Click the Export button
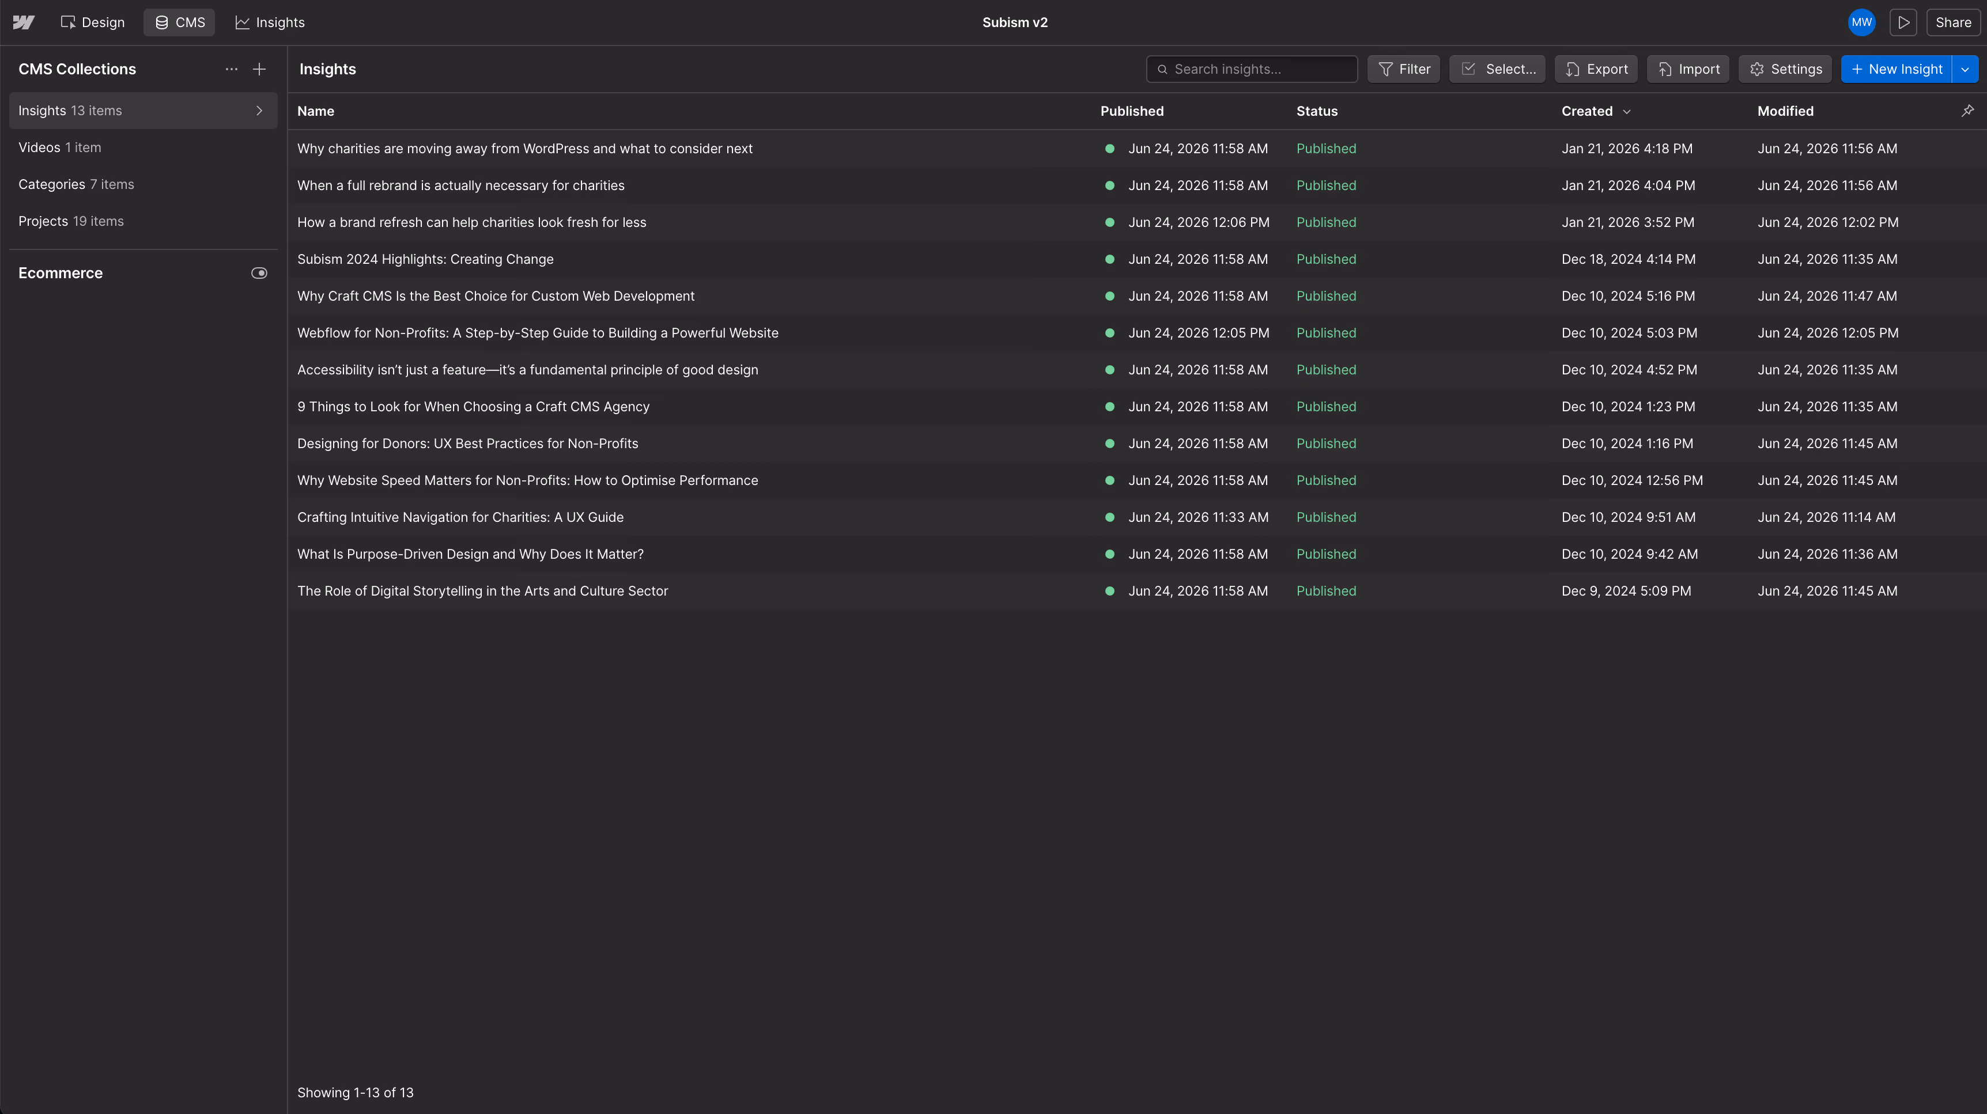 tap(1596, 69)
